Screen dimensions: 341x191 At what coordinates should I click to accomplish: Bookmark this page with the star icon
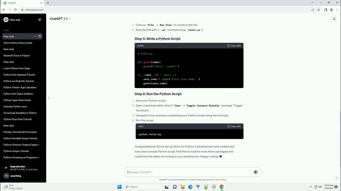point(319,10)
